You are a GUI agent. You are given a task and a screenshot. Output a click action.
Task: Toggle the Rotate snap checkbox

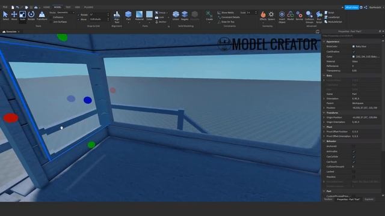pyautogui.click(x=79, y=14)
